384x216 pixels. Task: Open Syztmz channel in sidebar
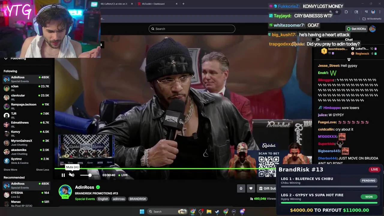pos(26,161)
